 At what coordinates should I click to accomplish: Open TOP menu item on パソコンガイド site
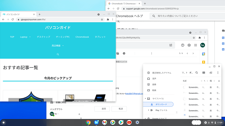coord(12,37)
